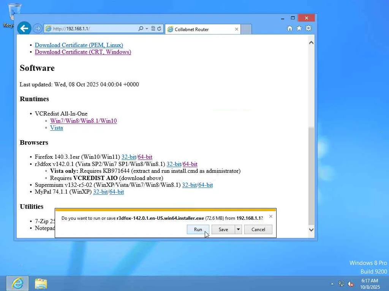
Task: Refresh the page with reload icon
Action: (159, 28)
